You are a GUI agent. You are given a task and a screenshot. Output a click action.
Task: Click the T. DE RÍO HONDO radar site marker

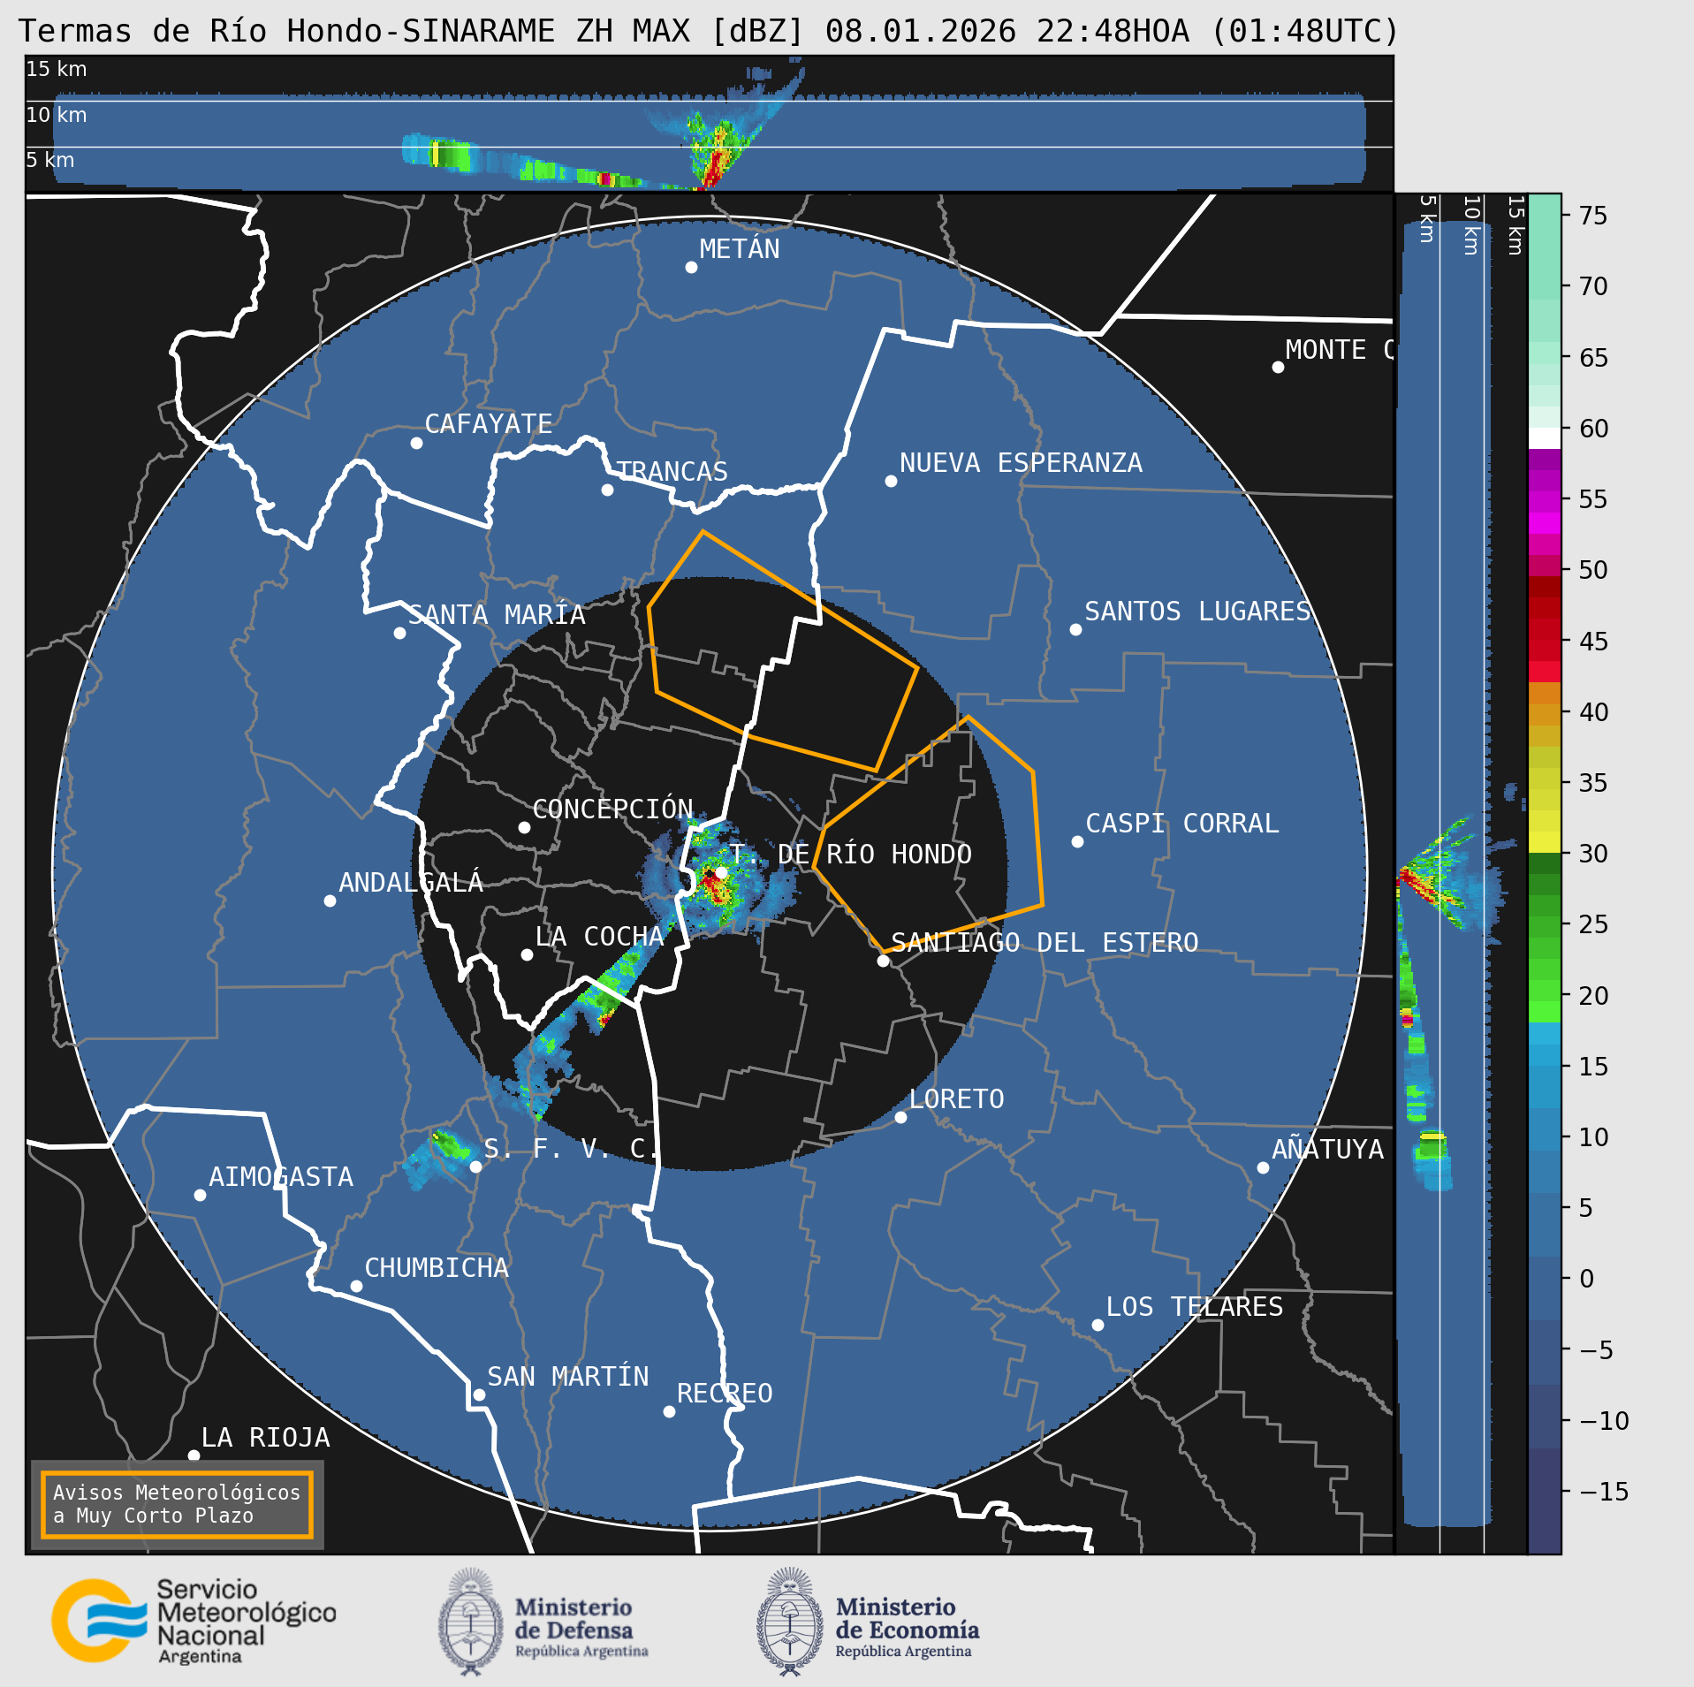721,872
